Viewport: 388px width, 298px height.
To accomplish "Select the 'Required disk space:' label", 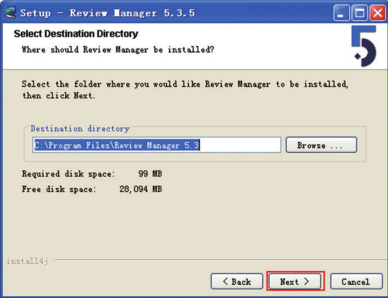I will (68, 174).
